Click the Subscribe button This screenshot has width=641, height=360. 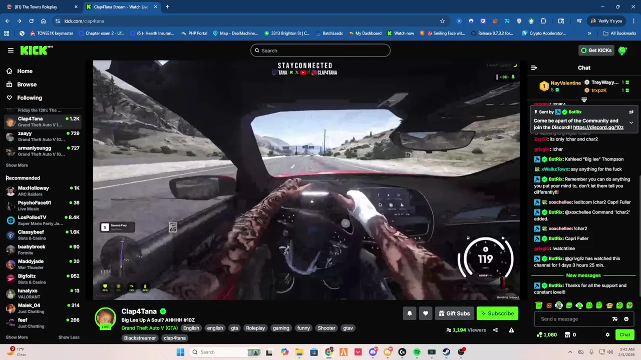pos(497,313)
